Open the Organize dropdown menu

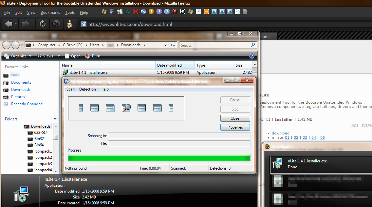18,56
